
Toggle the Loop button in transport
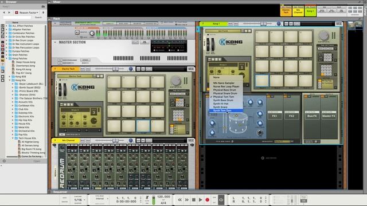click(221, 200)
